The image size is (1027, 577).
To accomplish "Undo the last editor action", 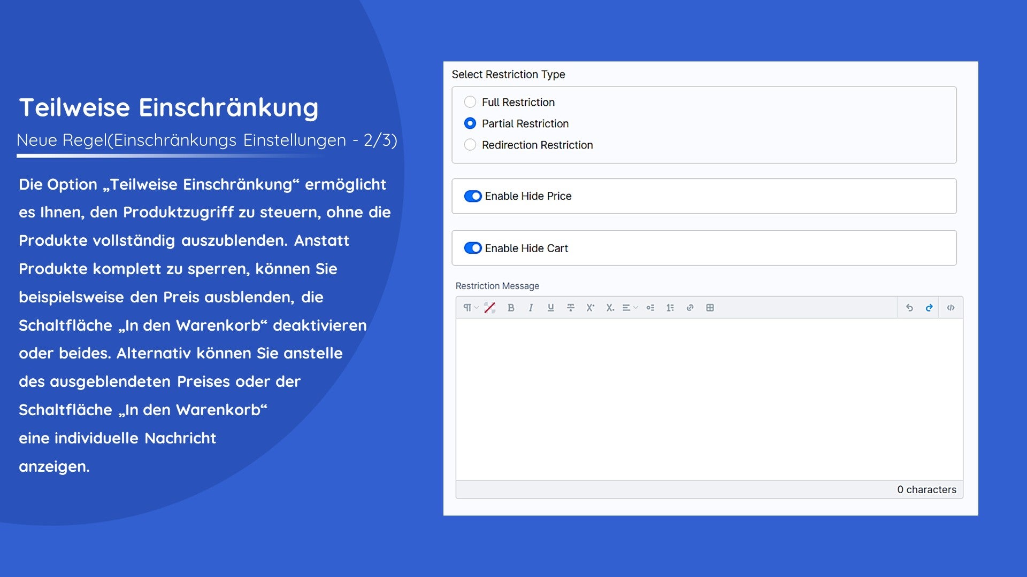I will click(x=909, y=308).
